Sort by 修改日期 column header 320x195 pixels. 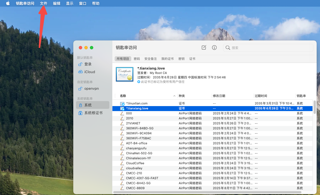(x=219, y=96)
